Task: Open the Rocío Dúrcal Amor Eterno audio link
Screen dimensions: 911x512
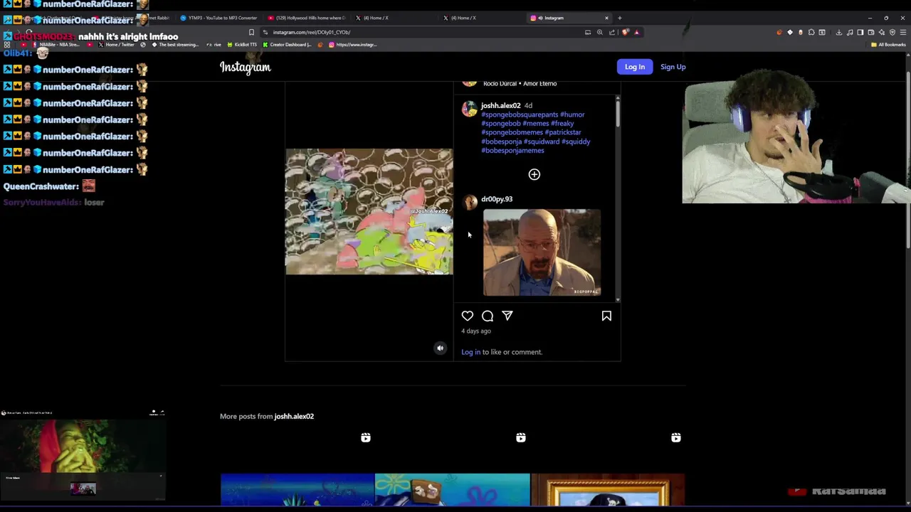Action: [x=520, y=84]
